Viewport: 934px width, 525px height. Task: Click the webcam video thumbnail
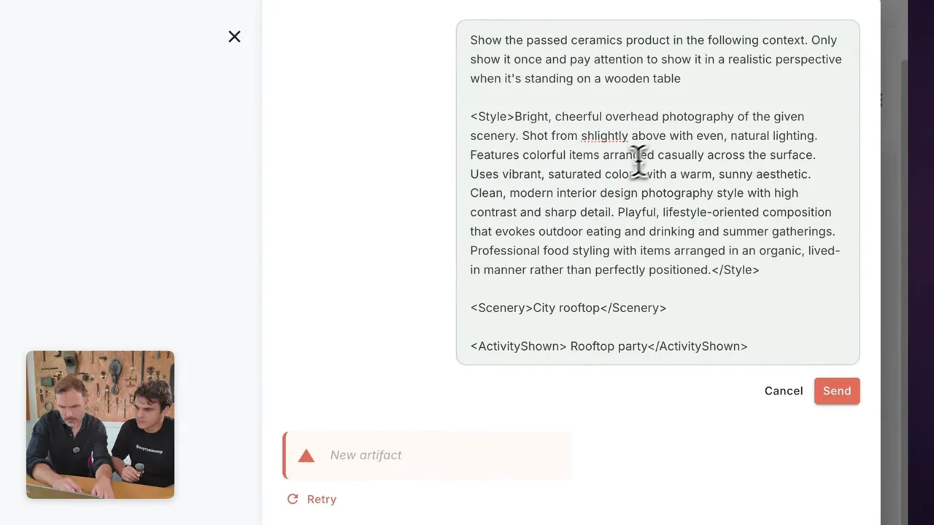tap(100, 424)
